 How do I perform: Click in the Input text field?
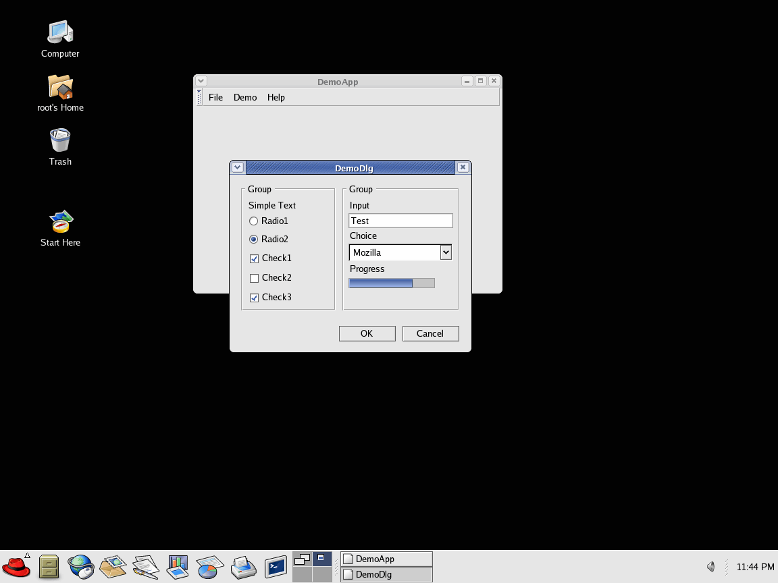click(x=400, y=221)
